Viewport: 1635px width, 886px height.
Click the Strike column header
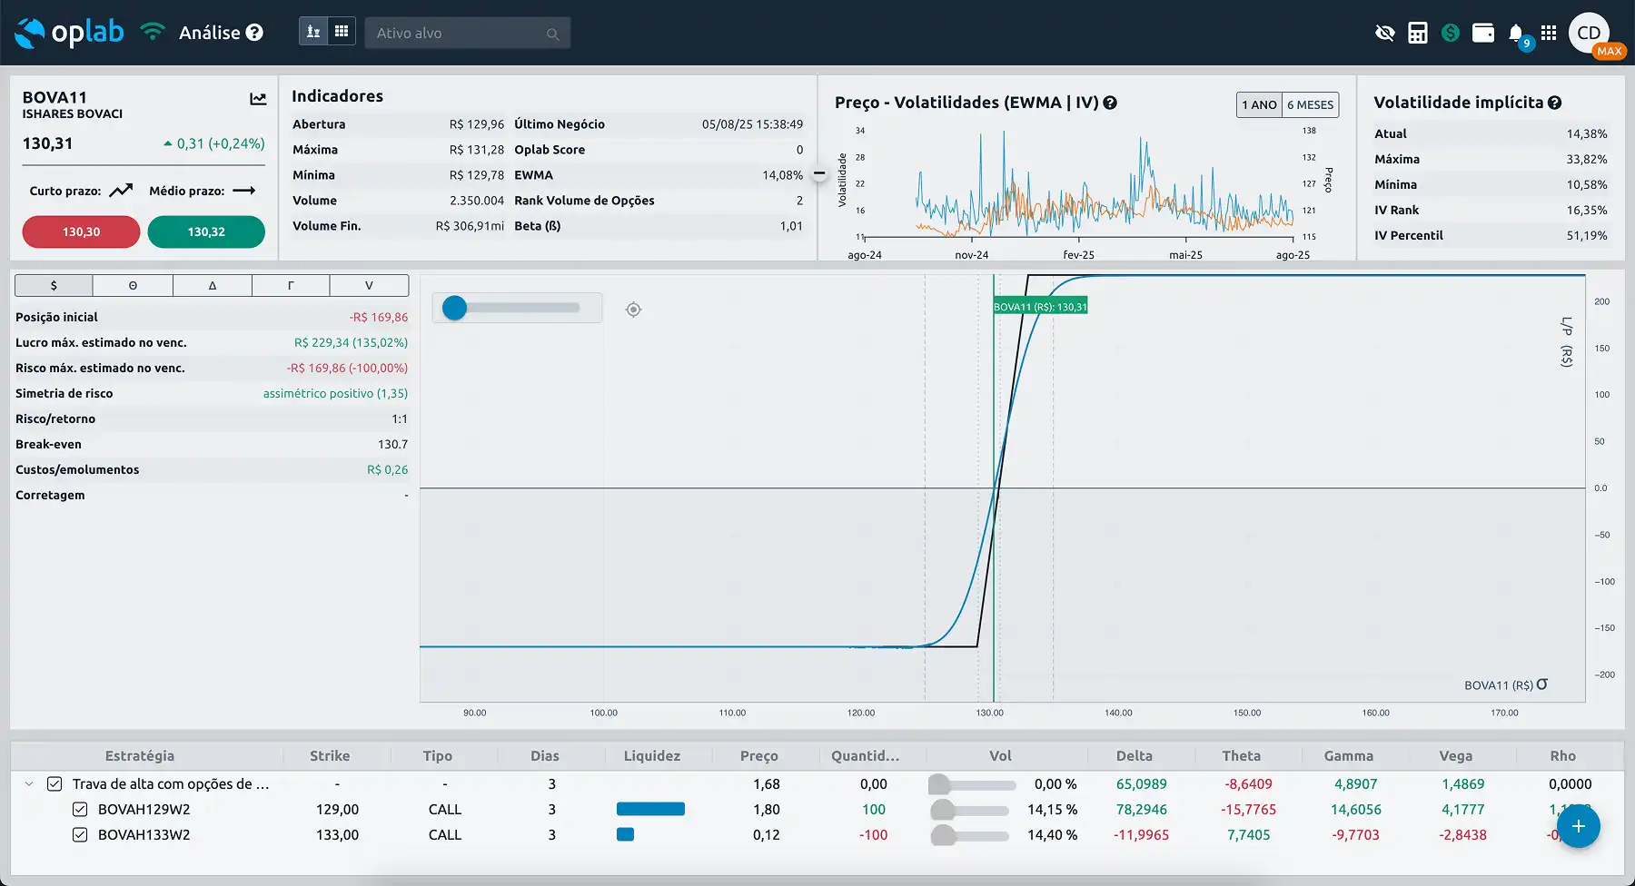(330, 755)
